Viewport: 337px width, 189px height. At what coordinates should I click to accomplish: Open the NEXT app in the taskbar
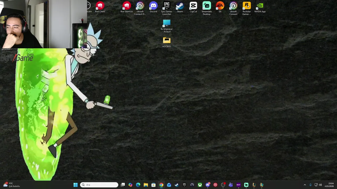pyautogui.click(x=239, y=185)
